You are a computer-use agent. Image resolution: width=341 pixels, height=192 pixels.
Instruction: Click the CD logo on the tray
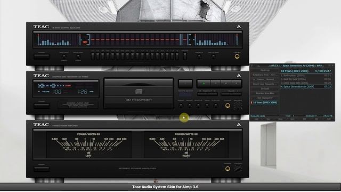tap(139, 91)
